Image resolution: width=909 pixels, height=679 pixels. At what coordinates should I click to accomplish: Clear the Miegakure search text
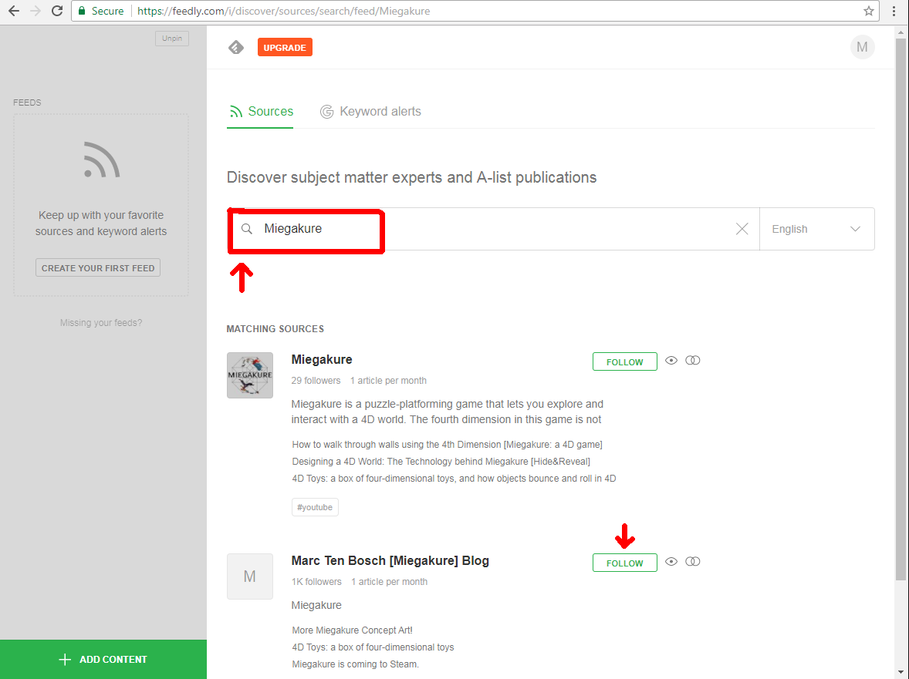click(x=742, y=229)
